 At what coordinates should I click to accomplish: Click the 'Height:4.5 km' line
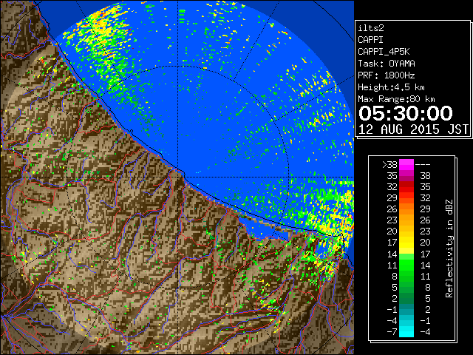coord(391,87)
